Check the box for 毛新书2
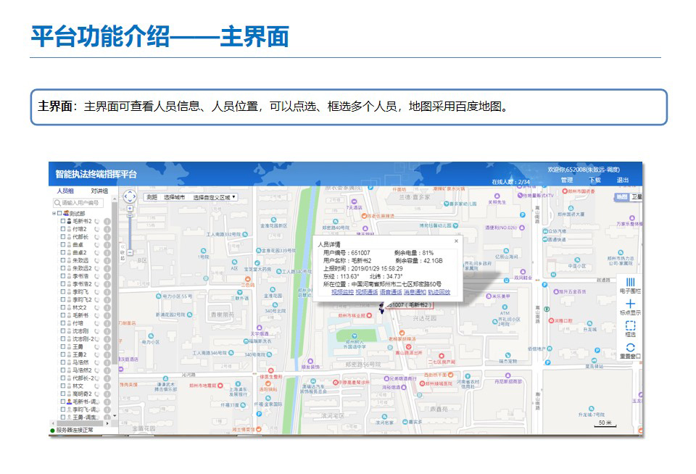This screenshot has width=696, height=474. point(63,221)
